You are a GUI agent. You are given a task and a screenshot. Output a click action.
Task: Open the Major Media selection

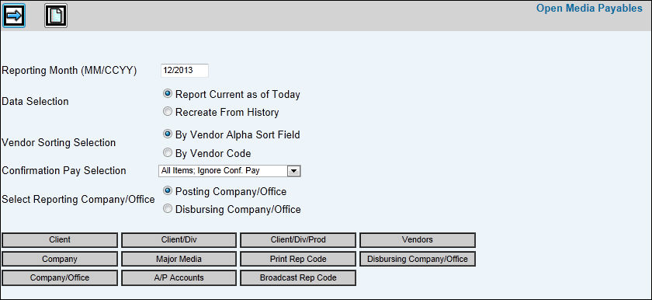pyautogui.click(x=179, y=260)
